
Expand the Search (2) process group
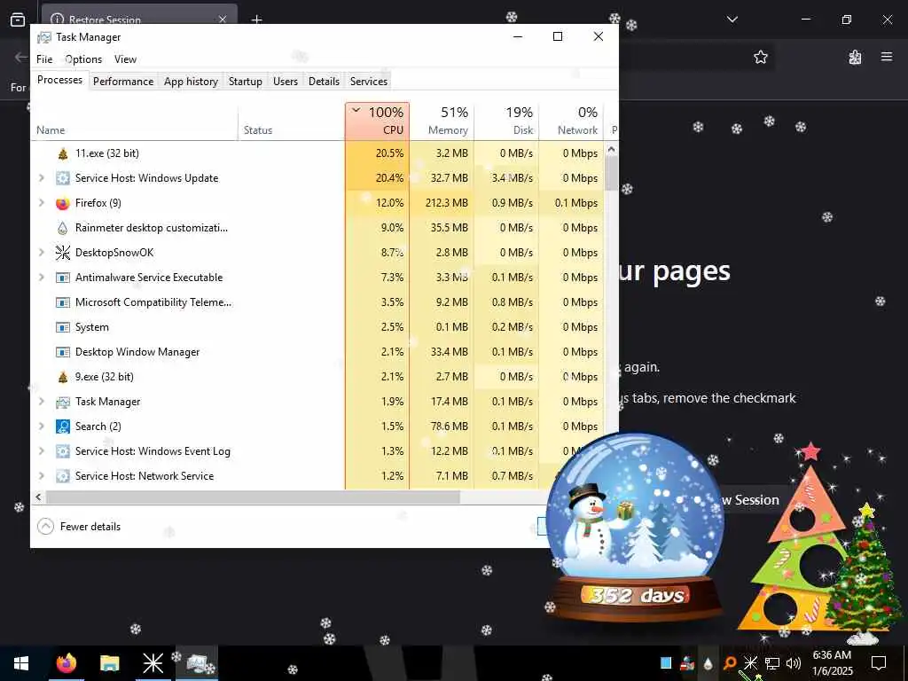tap(41, 427)
